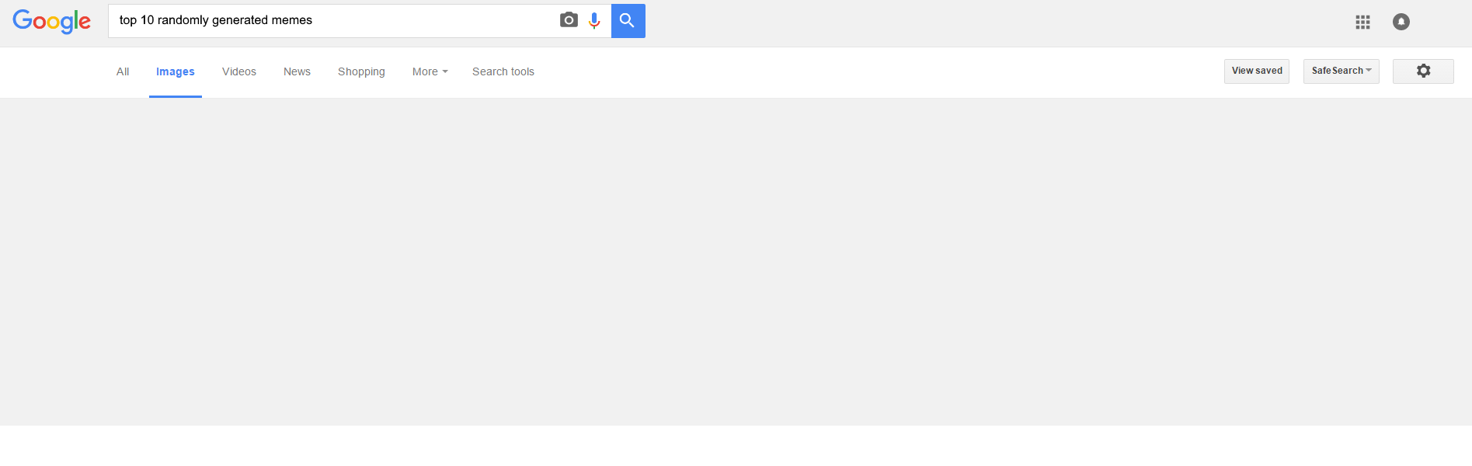Click the white area below results
This screenshot has height=466, width=1472.
point(736,446)
